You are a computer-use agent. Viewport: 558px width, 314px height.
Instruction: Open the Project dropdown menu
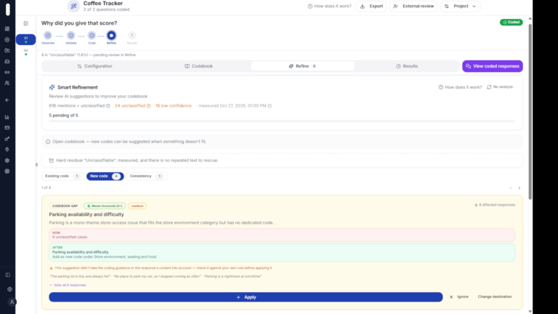(460, 6)
